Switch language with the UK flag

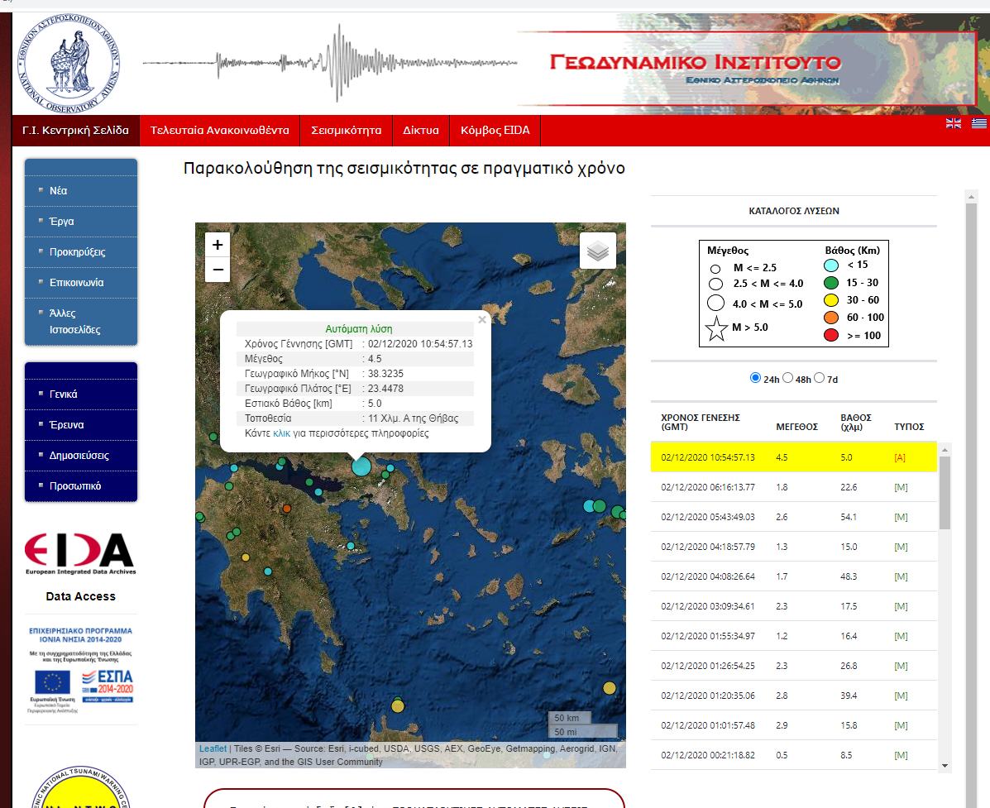pos(954,123)
